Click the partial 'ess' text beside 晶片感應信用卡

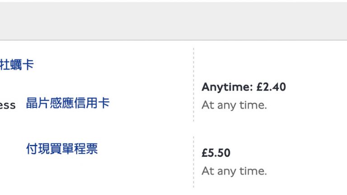coord(8,106)
